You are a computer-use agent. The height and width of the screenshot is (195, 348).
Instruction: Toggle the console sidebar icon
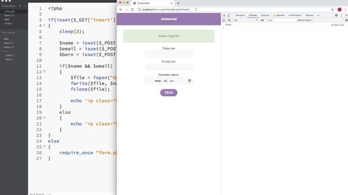pos(224,20)
